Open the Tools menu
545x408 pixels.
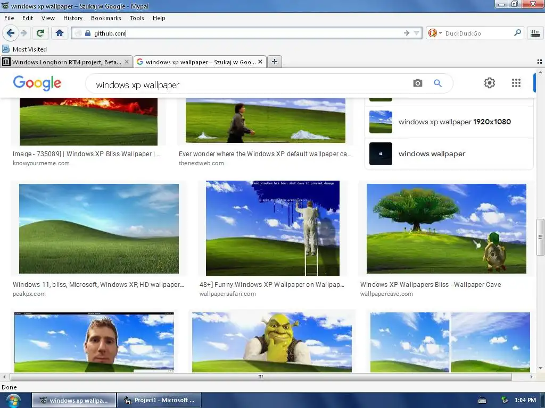point(137,18)
